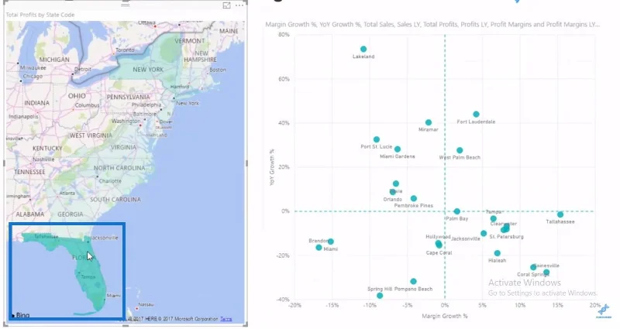The width and height of the screenshot is (620, 329).
Task: Select the Fort Lauderdale data point
Action: [x=476, y=114]
